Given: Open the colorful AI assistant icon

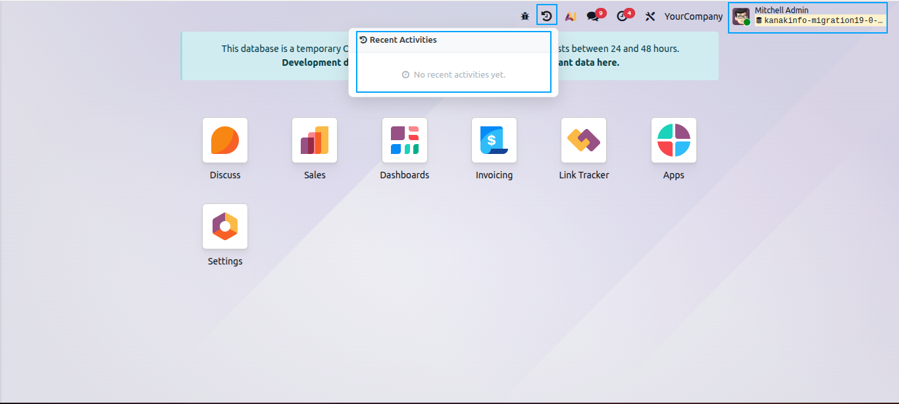Looking at the screenshot, I should (x=571, y=16).
